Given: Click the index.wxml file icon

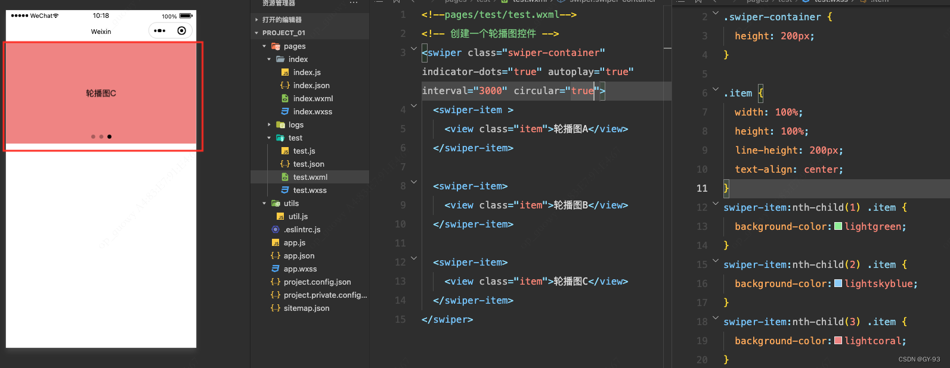Looking at the screenshot, I should pyautogui.click(x=285, y=98).
